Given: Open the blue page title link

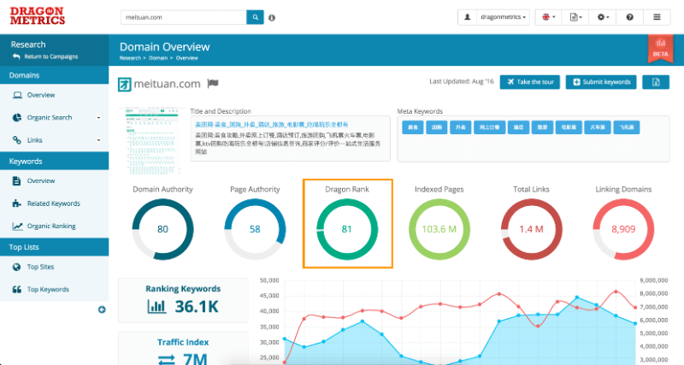Looking at the screenshot, I should pyautogui.click(x=271, y=125).
